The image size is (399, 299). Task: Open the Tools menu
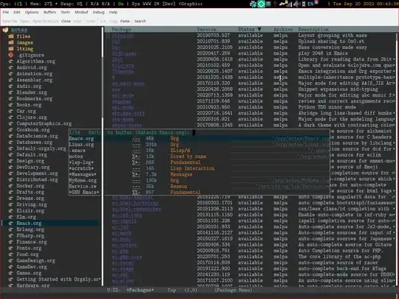pyautogui.click(x=65, y=13)
